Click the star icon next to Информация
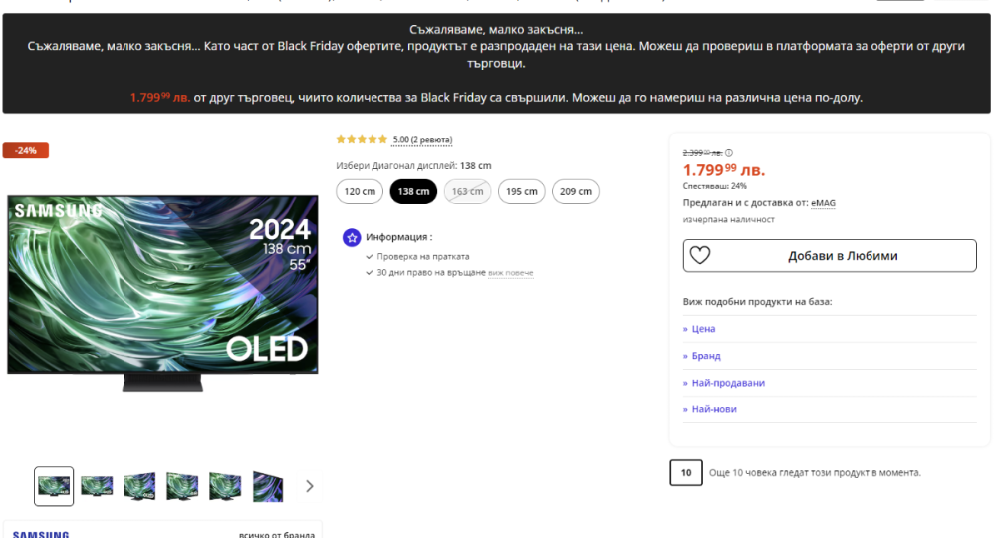 pos(352,237)
